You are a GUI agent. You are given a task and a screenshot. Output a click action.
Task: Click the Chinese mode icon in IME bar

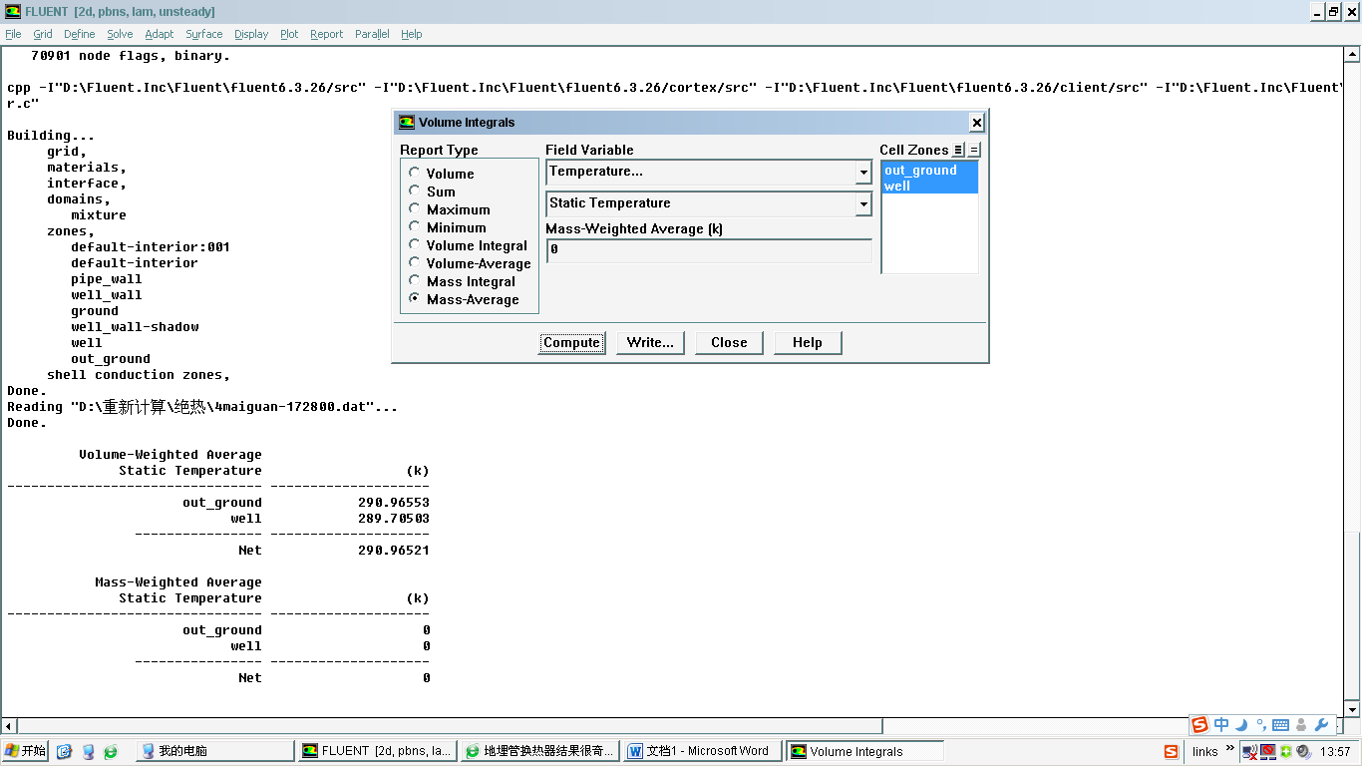click(1221, 725)
